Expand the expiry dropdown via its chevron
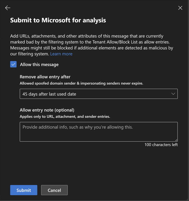The width and height of the screenshot is (189, 201). pyautogui.click(x=173, y=94)
